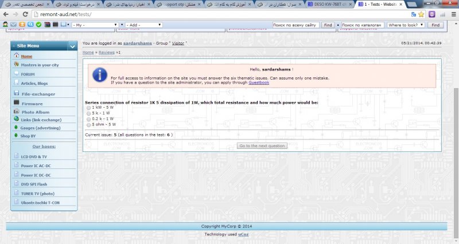This screenshot has width=459, height=244.
Task: Open the mail envelope icon in site toolbar
Action: coord(13,25)
